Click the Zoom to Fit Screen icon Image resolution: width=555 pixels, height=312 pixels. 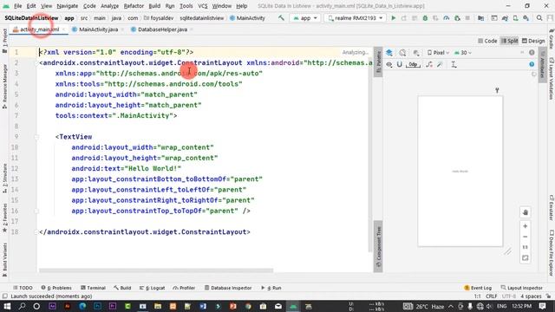(x=526, y=258)
